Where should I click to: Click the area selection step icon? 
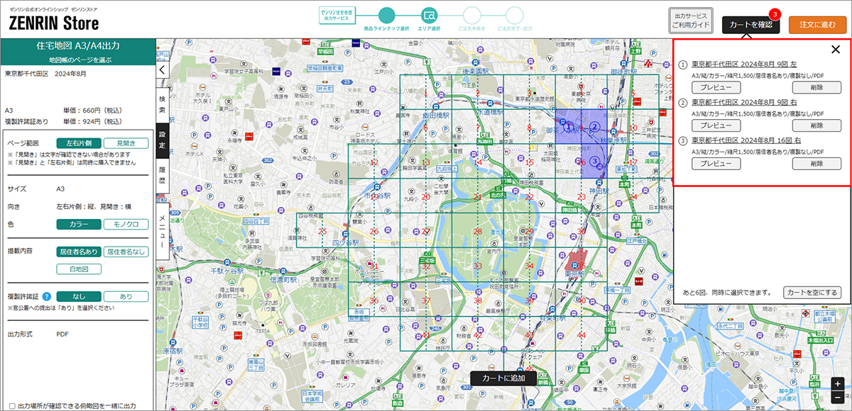click(x=429, y=15)
